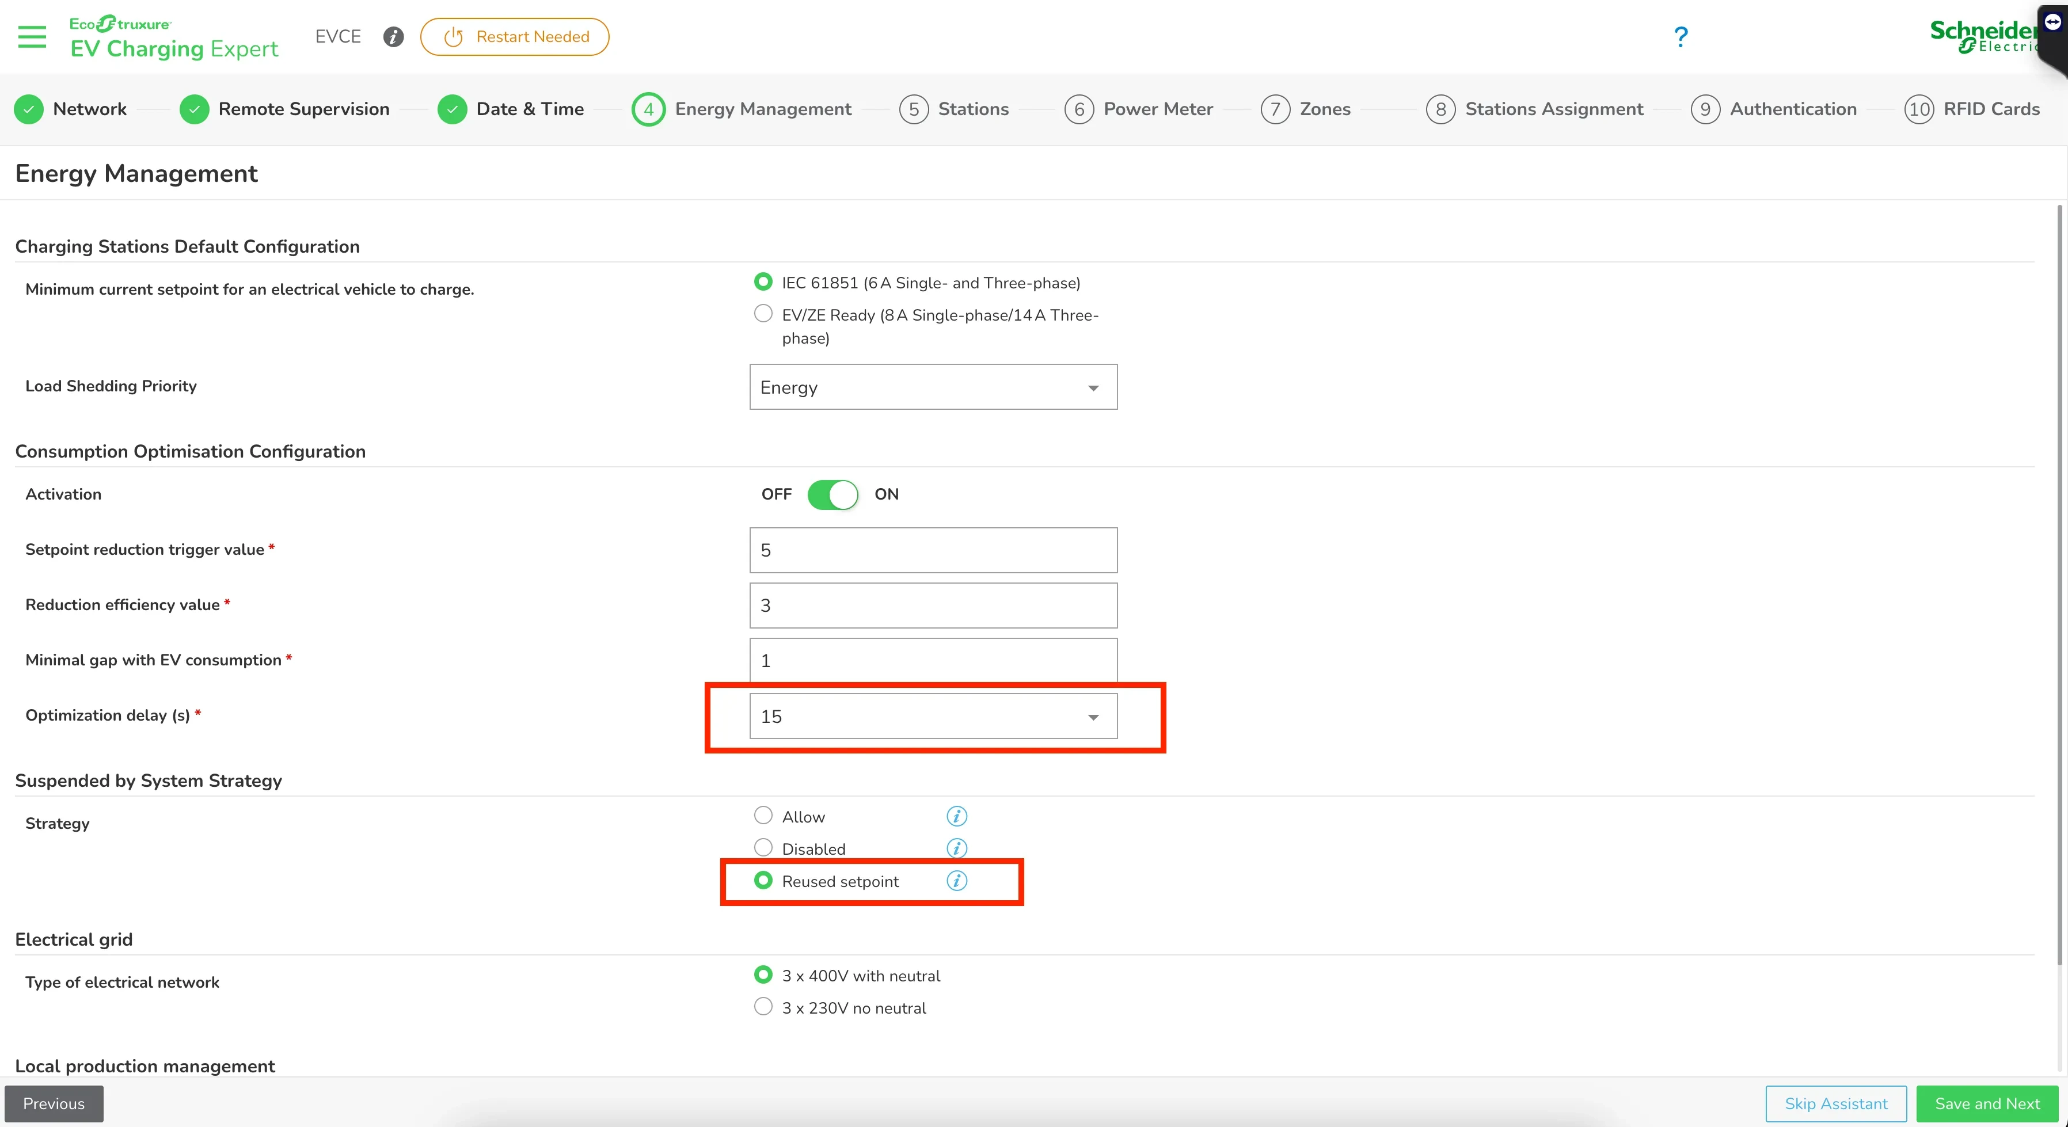Click the step 7 circle icon
The height and width of the screenshot is (1127, 2068).
1276,109
